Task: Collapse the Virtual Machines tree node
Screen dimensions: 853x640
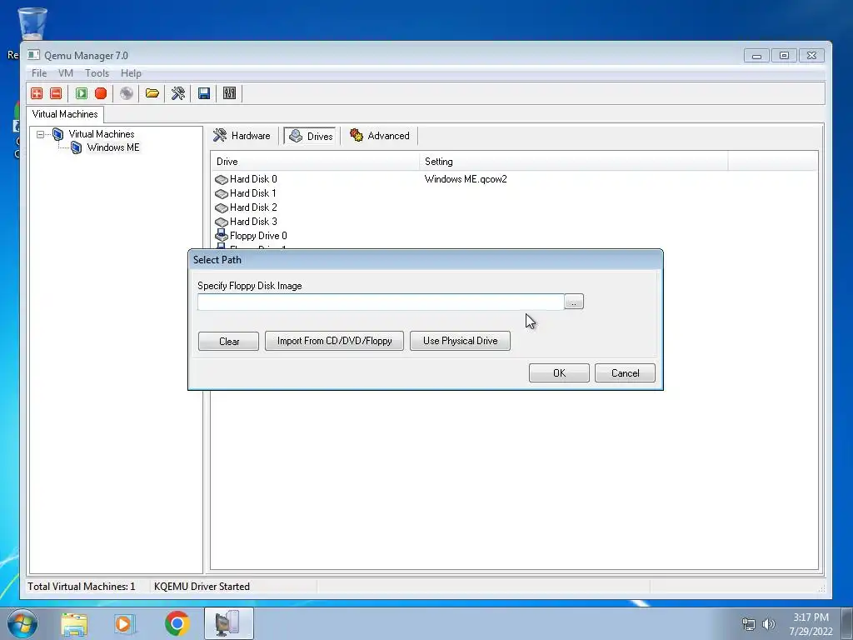Action: click(x=40, y=134)
